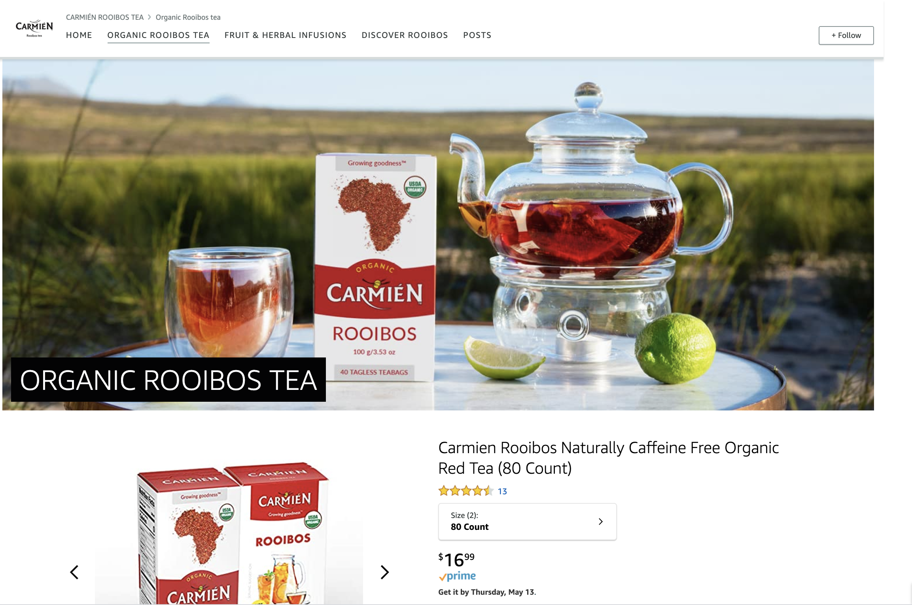Viewport: 912px width, 605px height.
Task: Select ORGANIC ROOIBOS TEA tab
Action: [x=158, y=35]
